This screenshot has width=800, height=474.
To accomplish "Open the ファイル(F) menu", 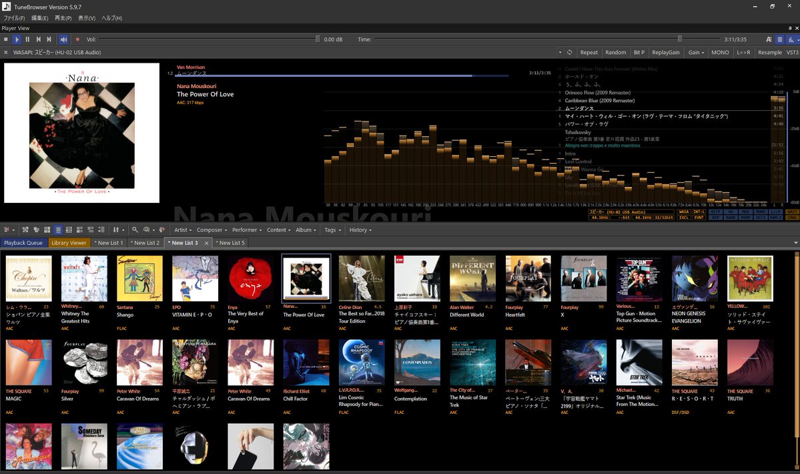I will point(14,19).
